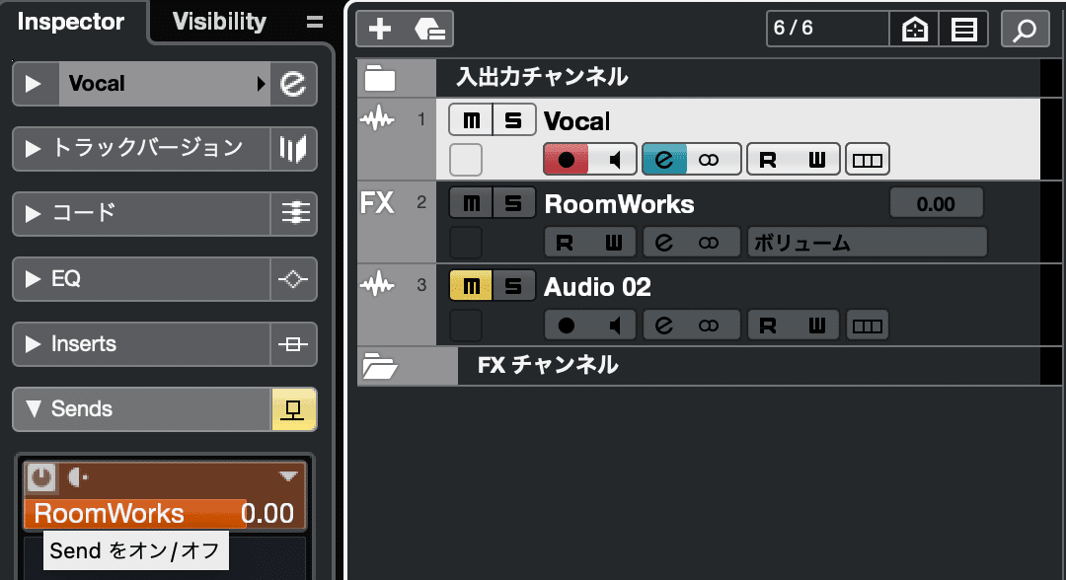The image size is (1066, 580).
Task: Toggle the RoomWorks send power button
Action: coord(41,477)
